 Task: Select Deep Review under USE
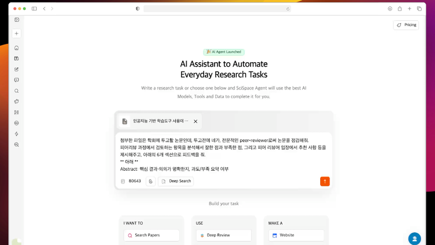(x=224, y=235)
